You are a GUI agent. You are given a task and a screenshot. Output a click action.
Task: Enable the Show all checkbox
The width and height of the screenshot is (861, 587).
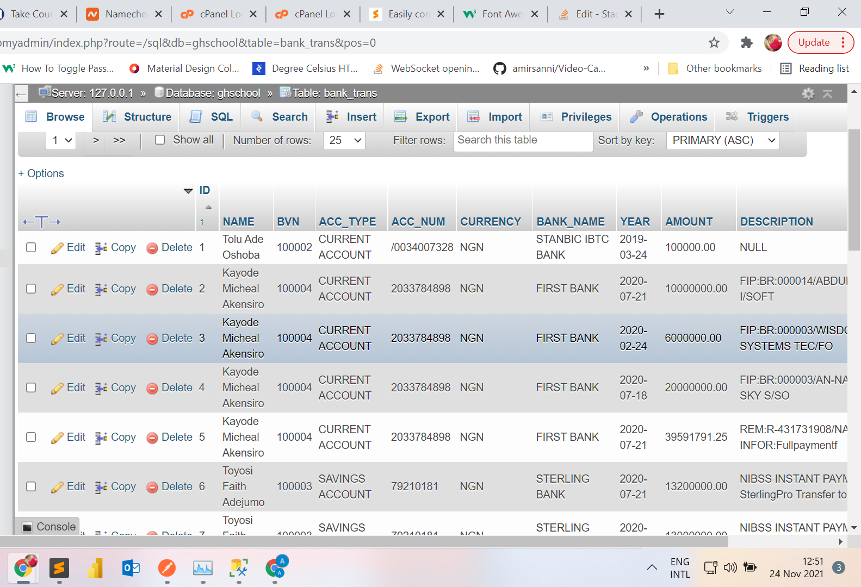[x=160, y=140]
